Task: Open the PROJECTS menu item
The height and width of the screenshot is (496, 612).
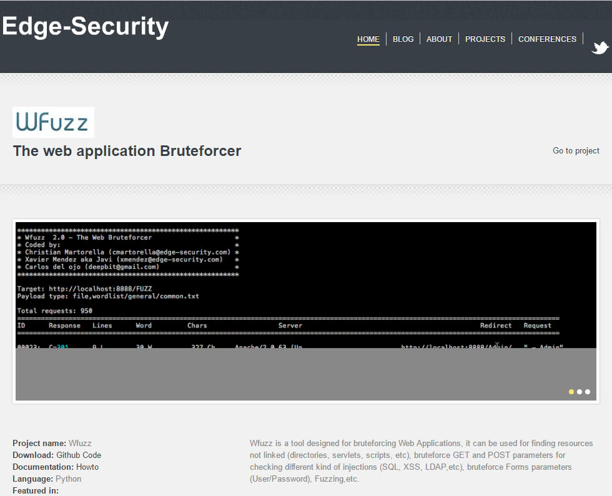Action: click(485, 39)
